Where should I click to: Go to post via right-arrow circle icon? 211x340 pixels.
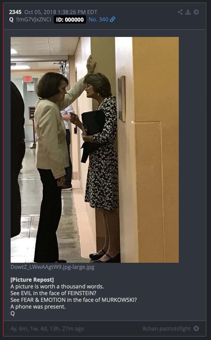click(196, 12)
